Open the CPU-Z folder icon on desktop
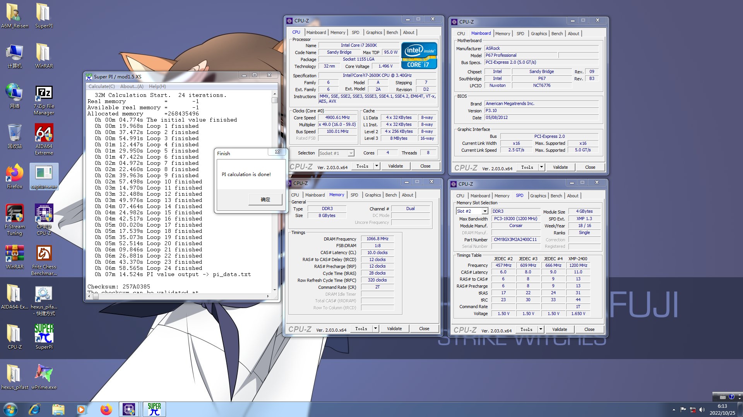The image size is (743, 417). 15,337
